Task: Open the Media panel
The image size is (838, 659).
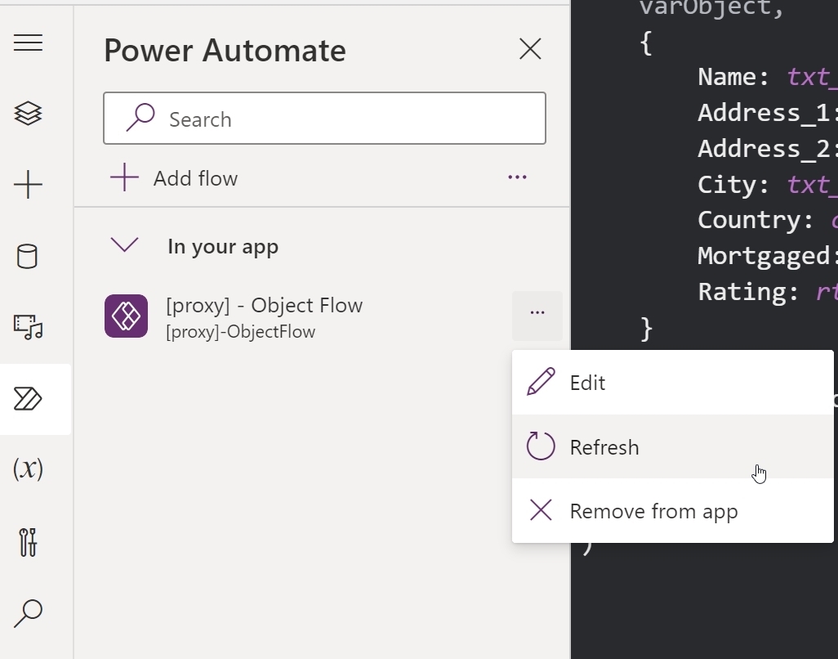Action: (28, 327)
